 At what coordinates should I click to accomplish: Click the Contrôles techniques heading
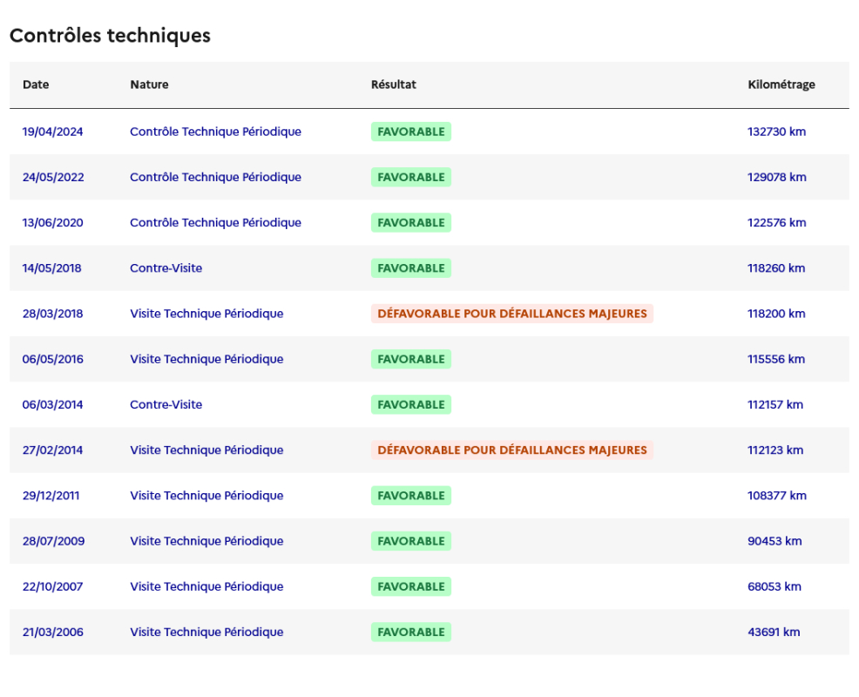point(110,36)
